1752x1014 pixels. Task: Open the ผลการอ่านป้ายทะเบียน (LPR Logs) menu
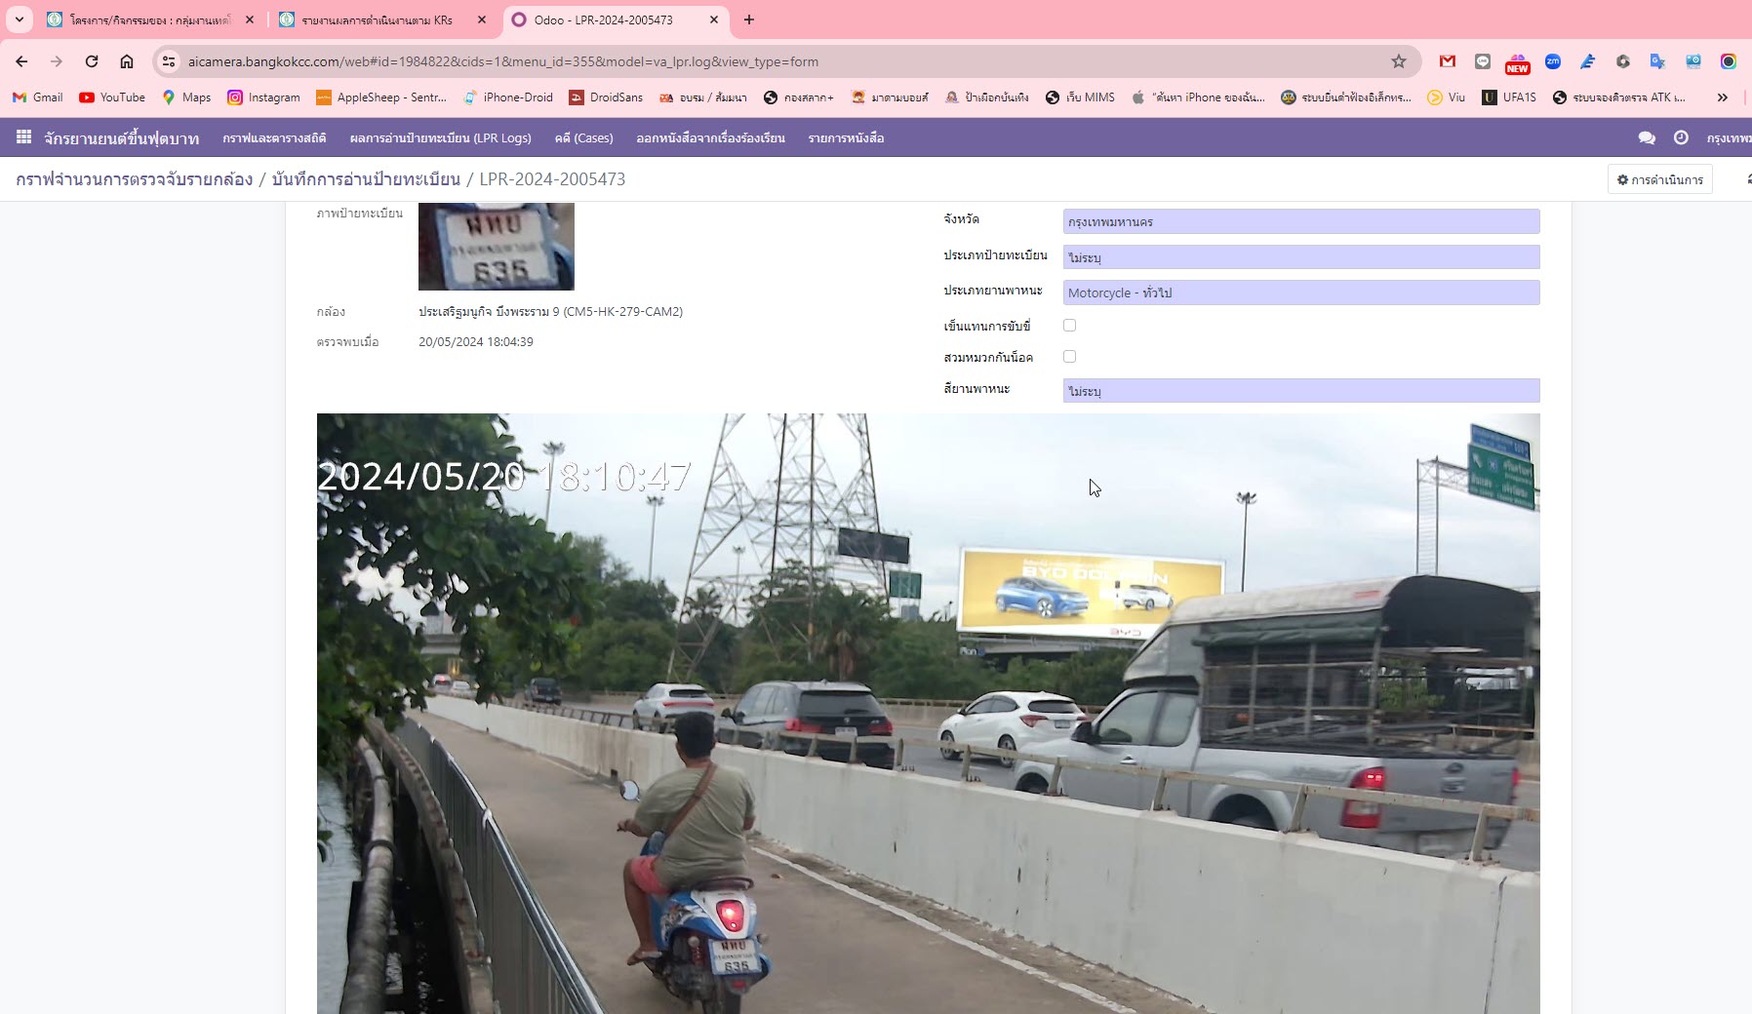[440, 138]
